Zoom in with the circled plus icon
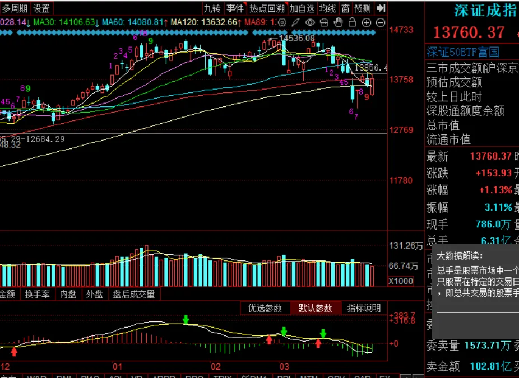The image size is (519, 378). (x=367, y=22)
